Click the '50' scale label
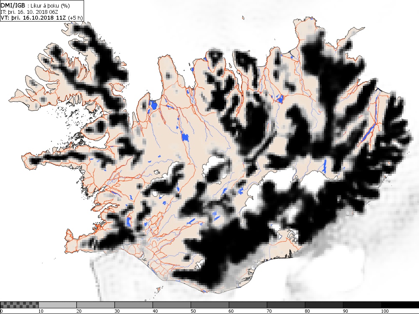This screenshot has width=419, height=314. 193,311
